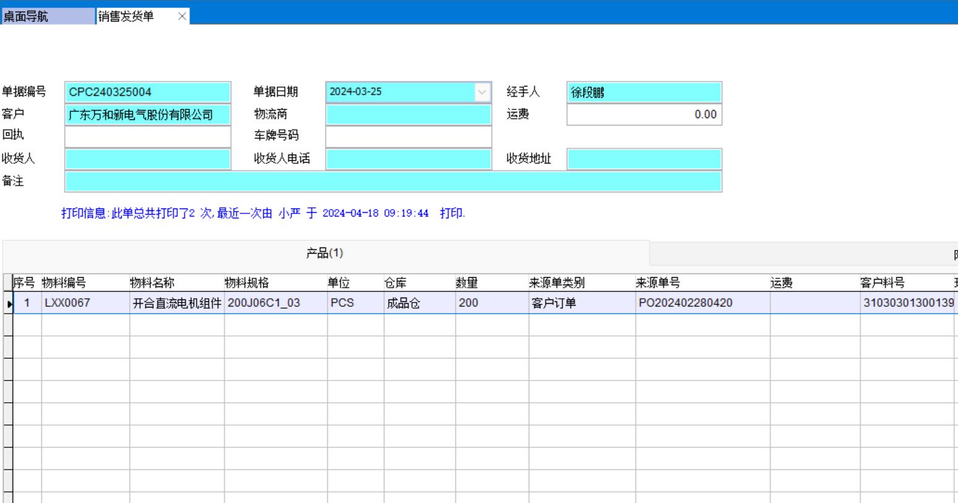Select the row indicator arrow of row 1
Screen dimensions: 958x503
[x=9, y=304]
